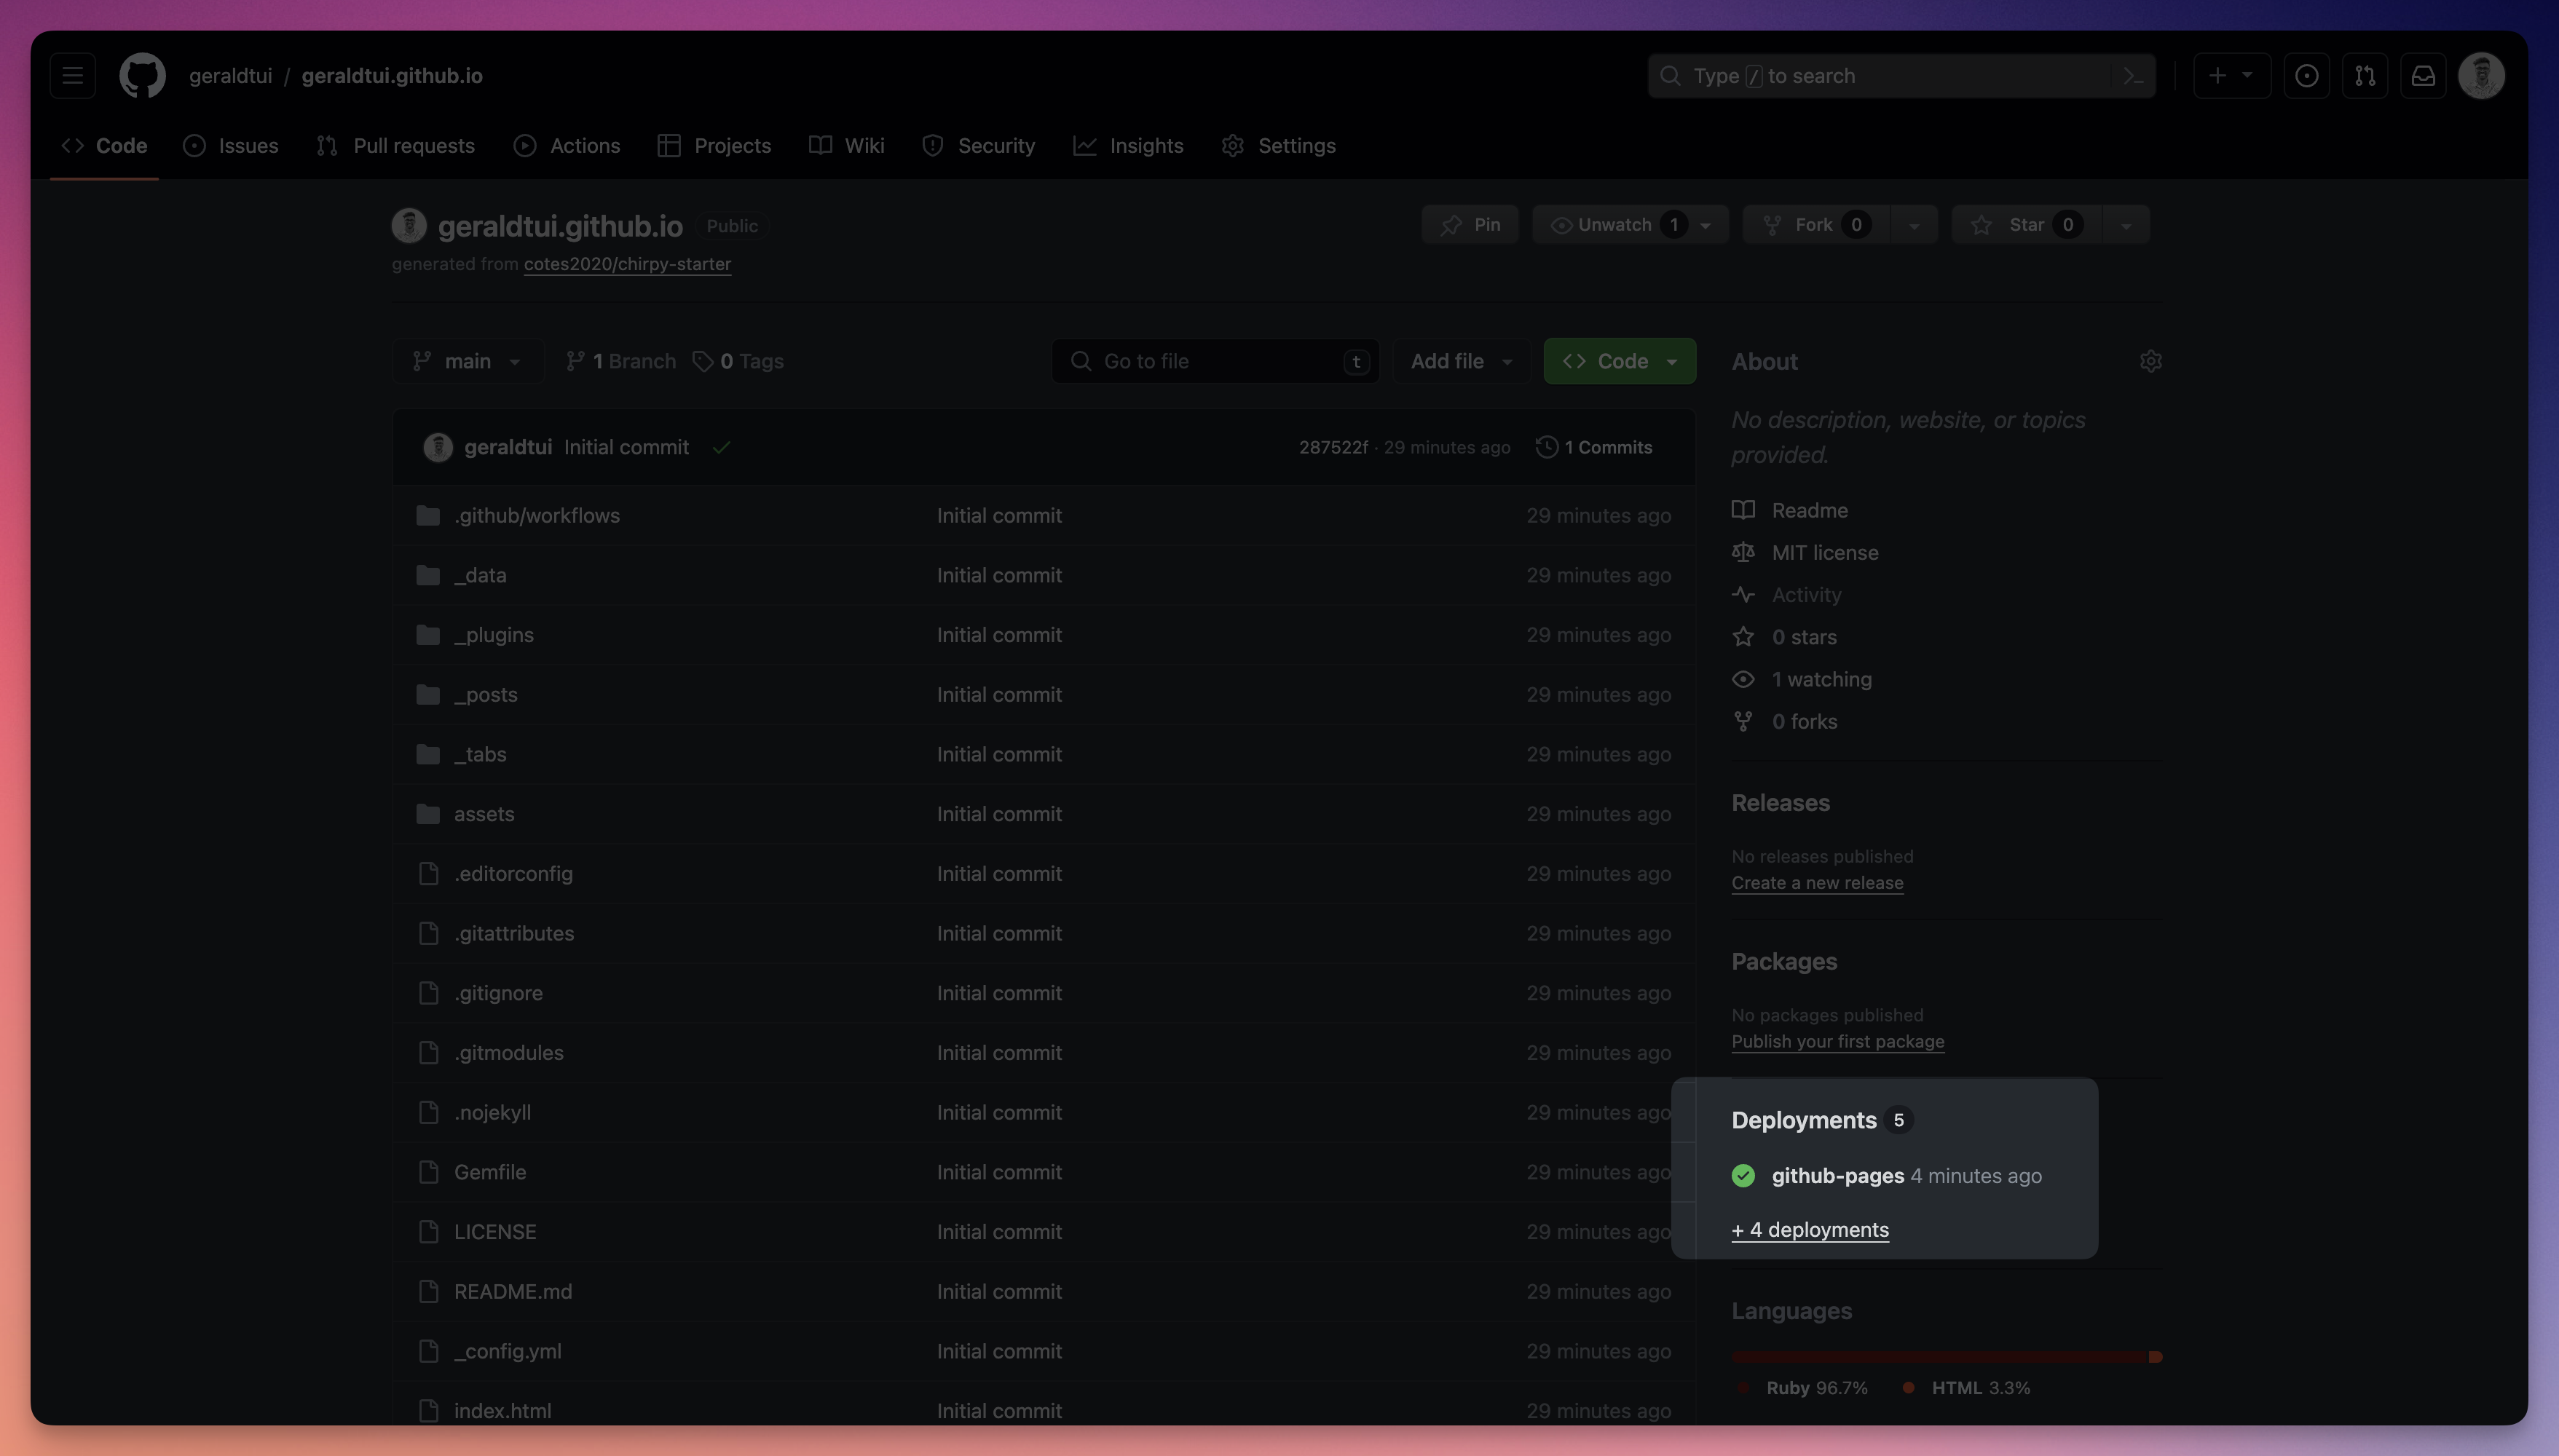Switch to the Pull requests tab
Image resolution: width=2559 pixels, height=1456 pixels.
(x=396, y=146)
